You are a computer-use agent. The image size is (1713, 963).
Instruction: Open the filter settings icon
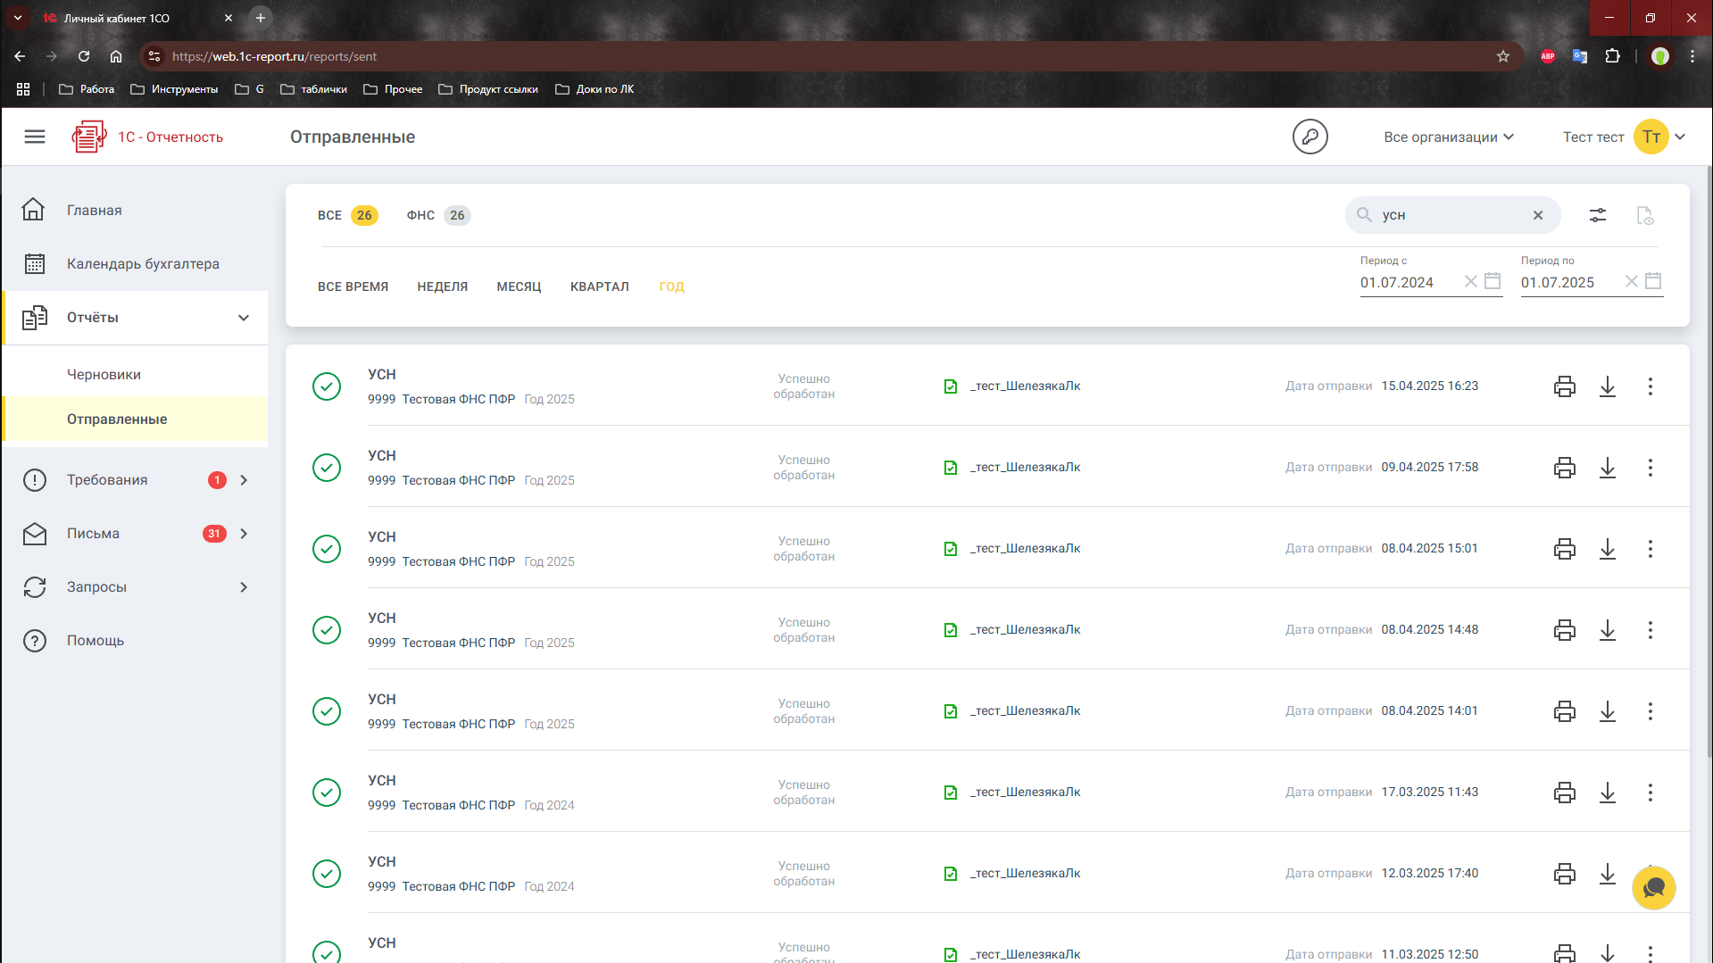pos(1597,215)
